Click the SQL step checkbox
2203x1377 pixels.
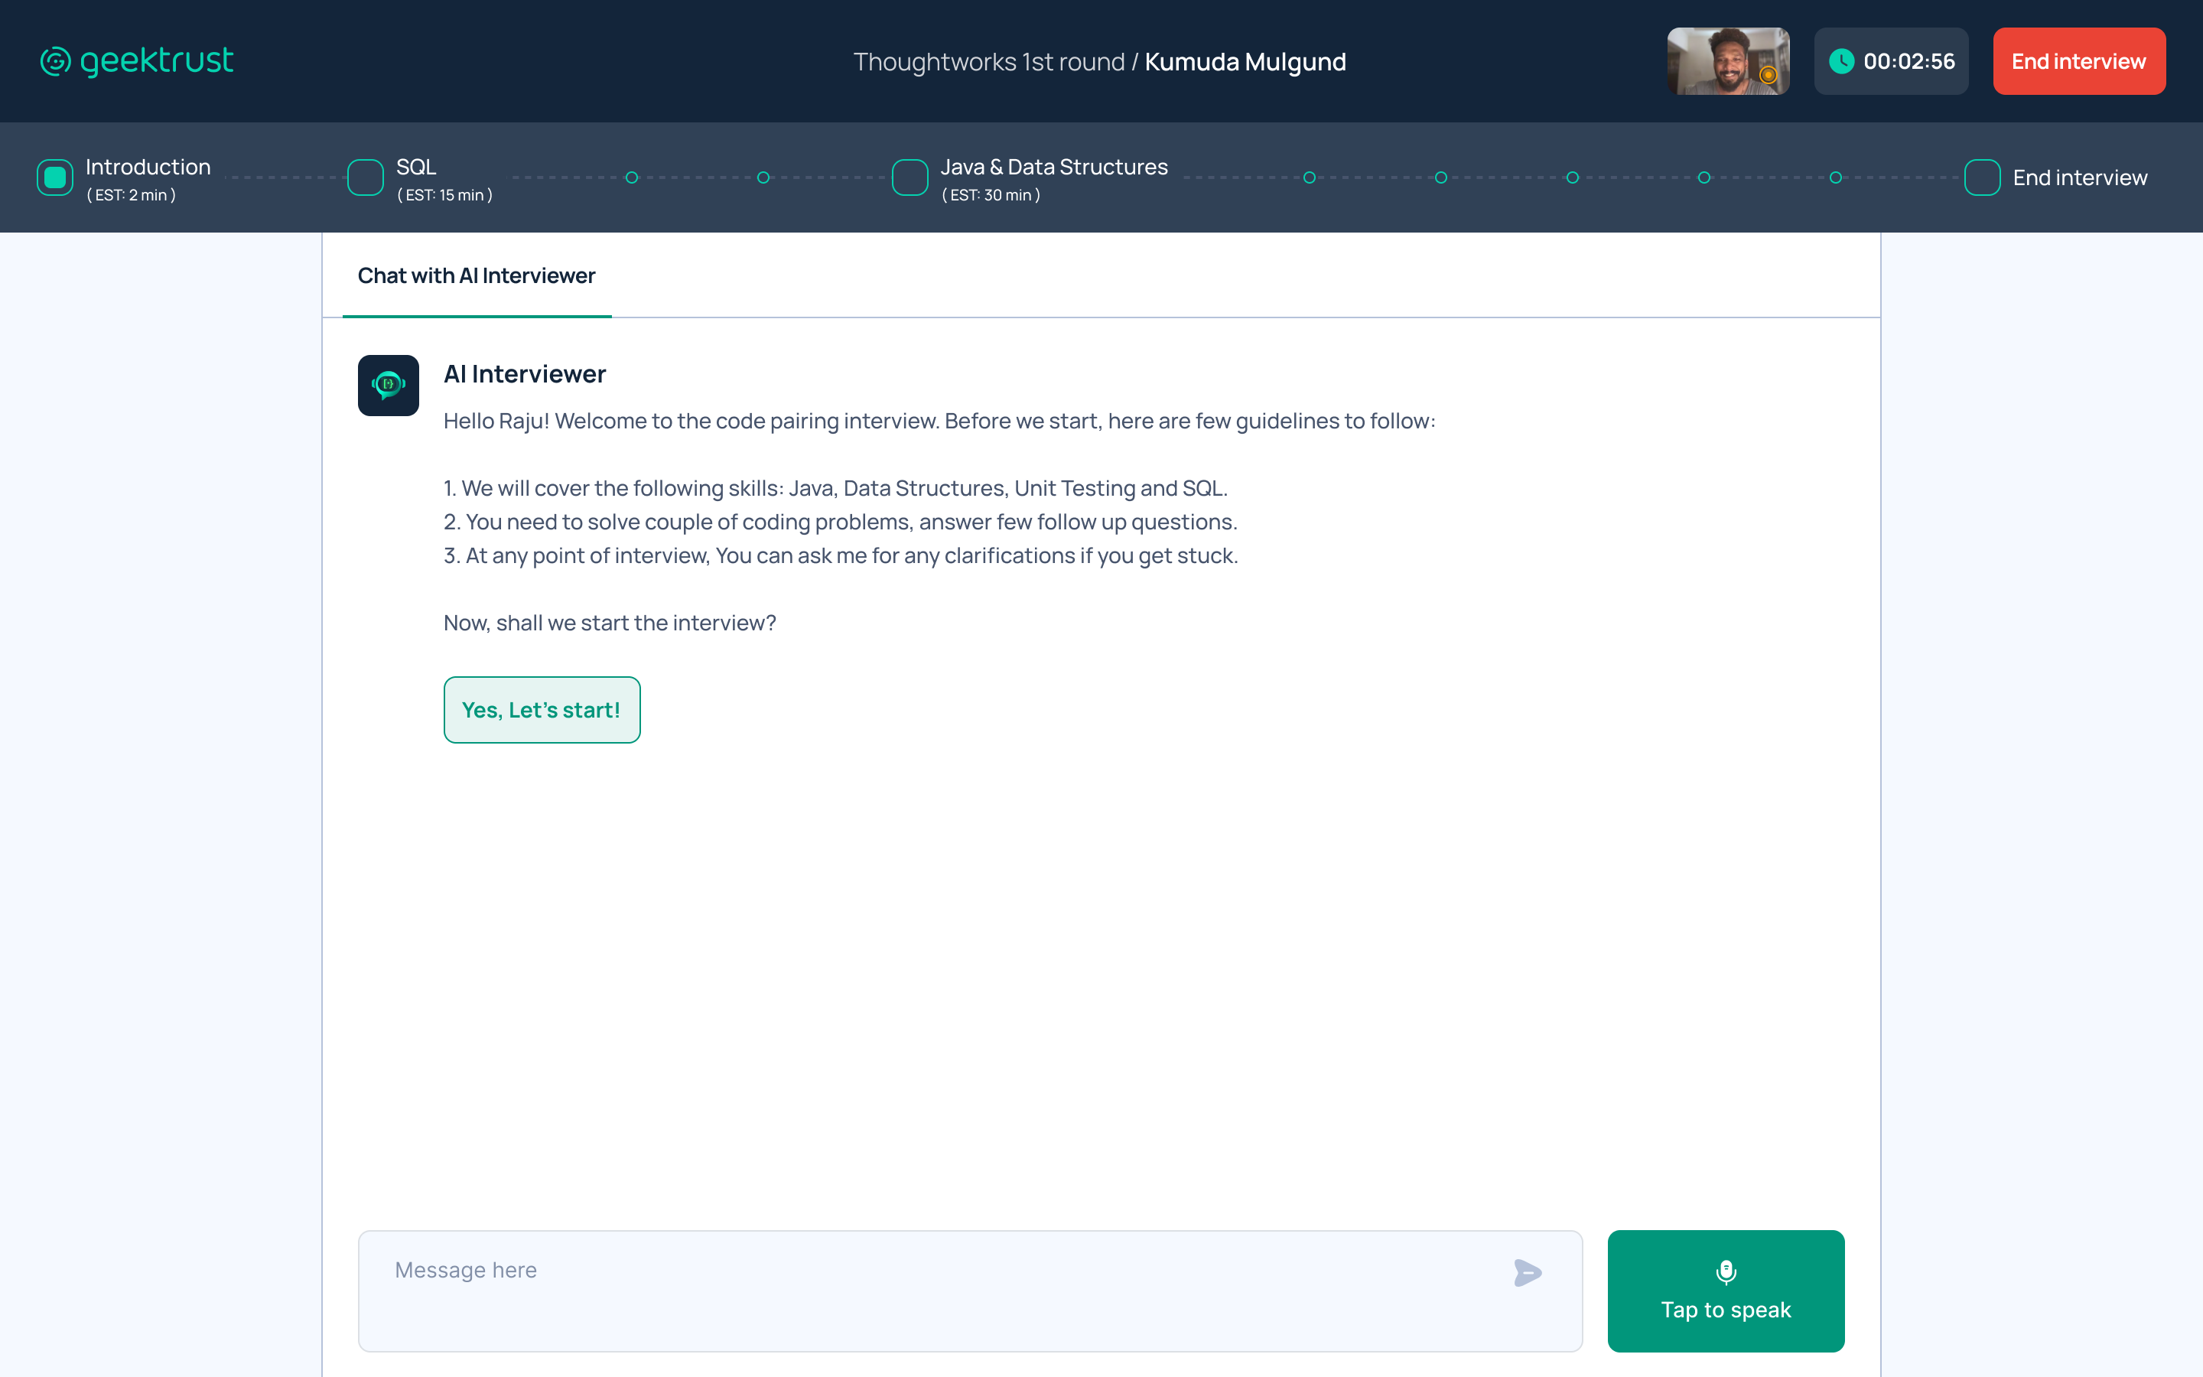(x=365, y=177)
